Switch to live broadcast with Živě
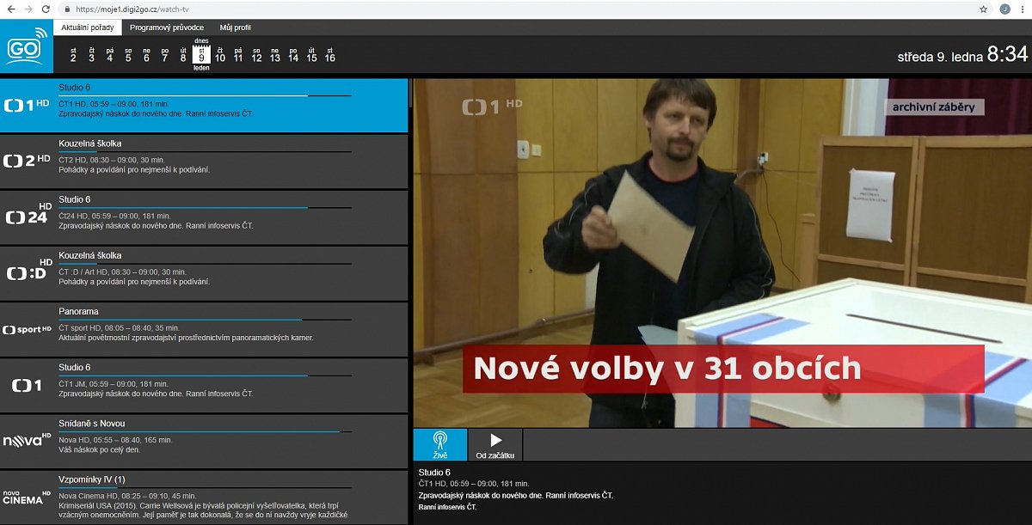1032x525 pixels. (439, 444)
